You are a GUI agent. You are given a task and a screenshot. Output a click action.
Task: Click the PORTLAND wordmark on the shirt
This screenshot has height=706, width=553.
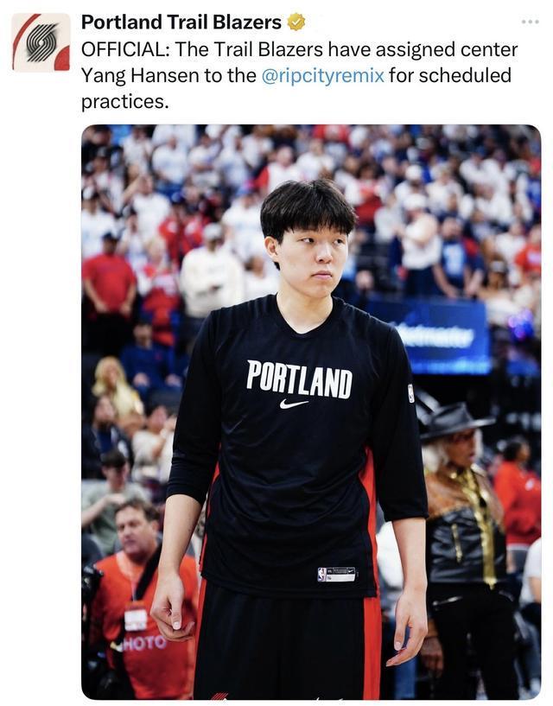pyautogui.click(x=299, y=379)
